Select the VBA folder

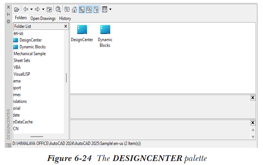coord(17,67)
